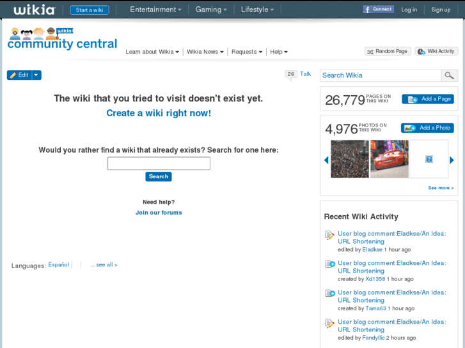Click the find-a-wiki search text box

(x=159, y=163)
